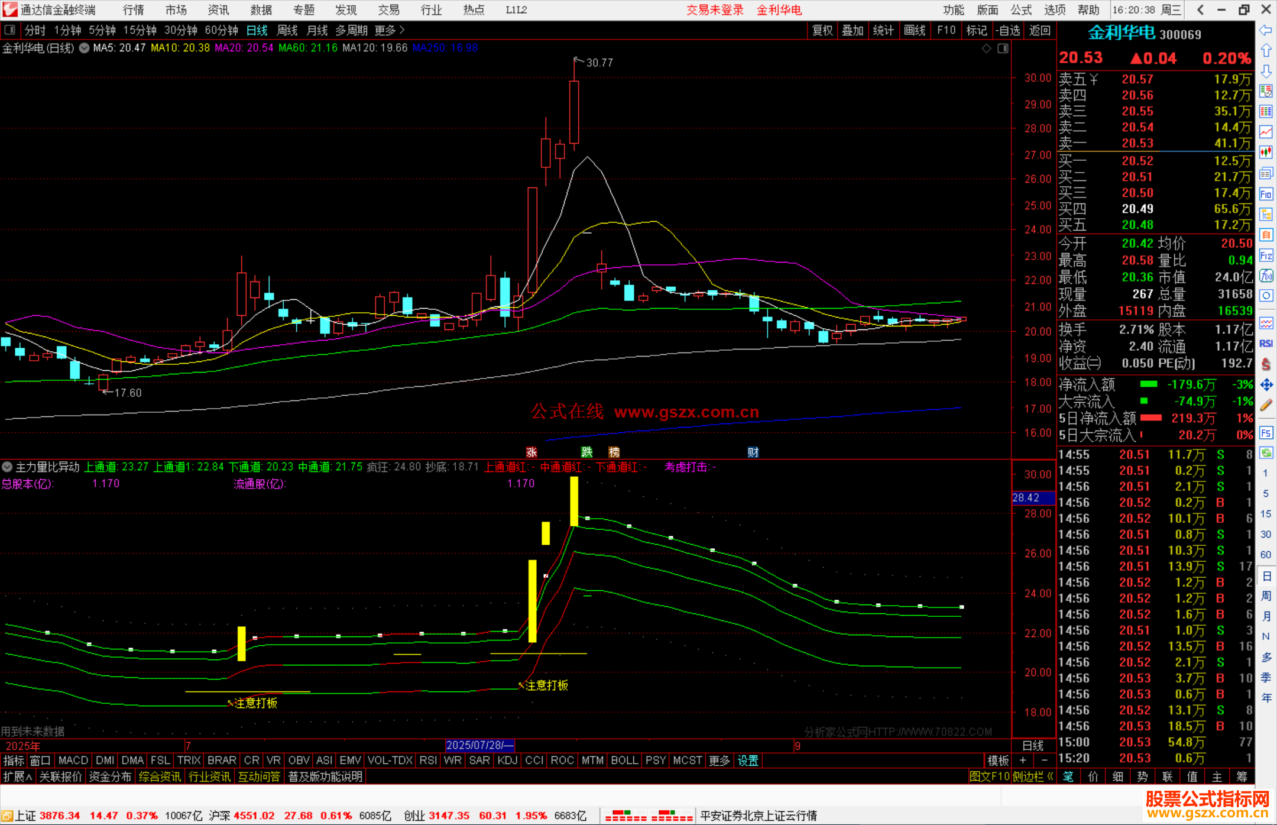This screenshot has height=825, width=1277.
Task: Open the wavy indicator lines sidebar icon
Action: point(1266,323)
